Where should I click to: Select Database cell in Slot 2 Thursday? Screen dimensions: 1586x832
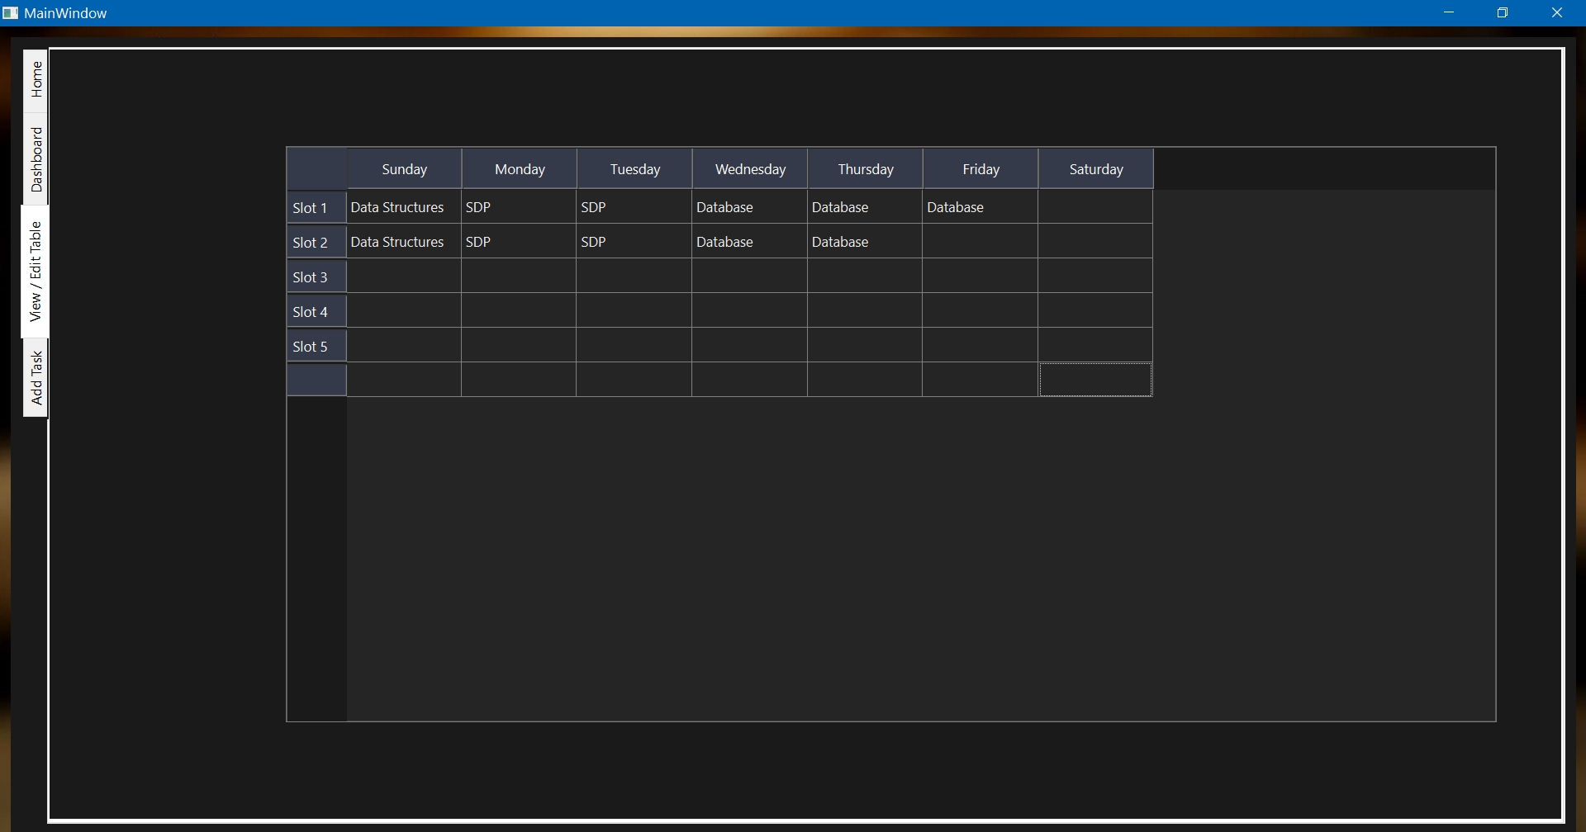click(x=865, y=242)
